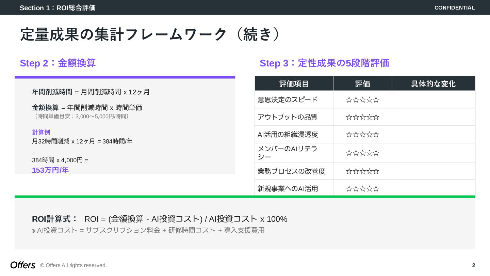This screenshot has width=490, height=276.
Task: Click the ROI計算式 label
Action: coord(54,219)
